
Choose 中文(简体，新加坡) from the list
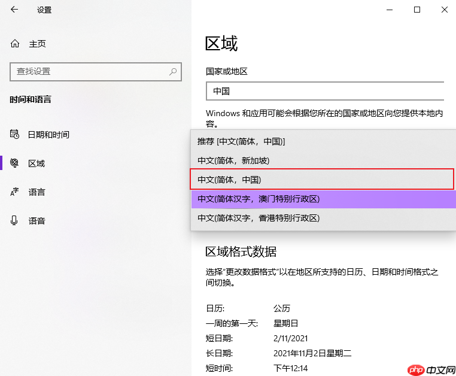point(323,160)
